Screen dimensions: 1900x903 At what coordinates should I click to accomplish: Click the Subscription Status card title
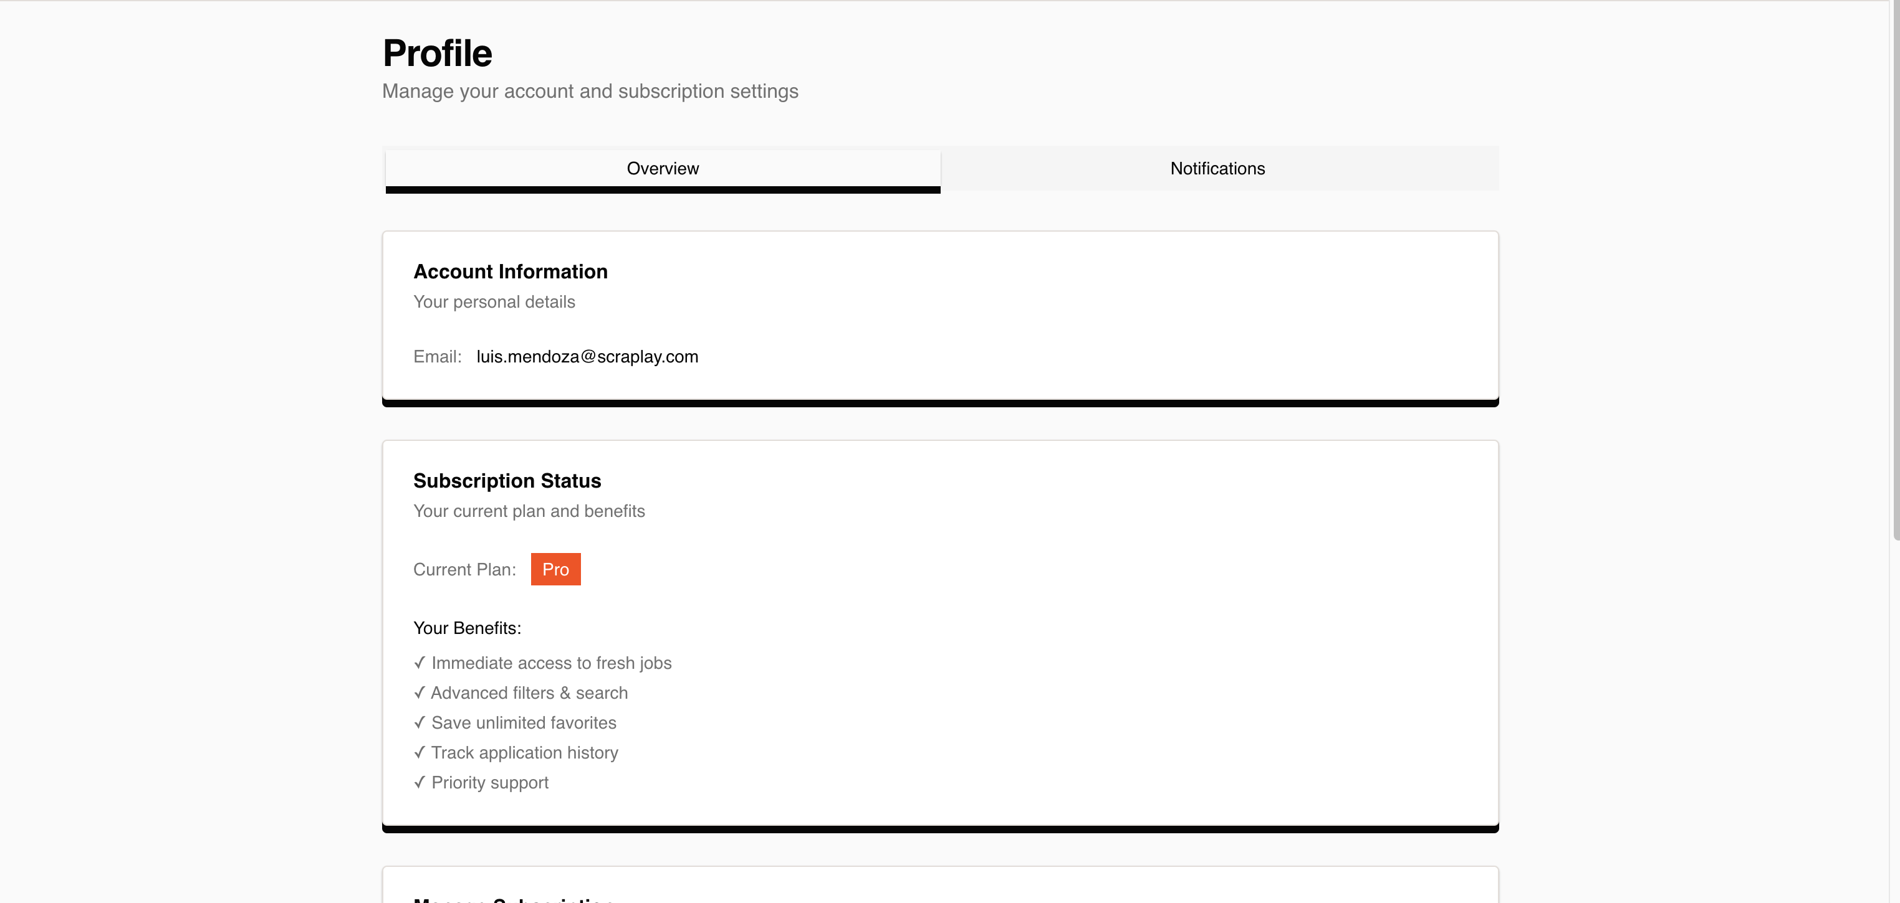[x=507, y=480]
